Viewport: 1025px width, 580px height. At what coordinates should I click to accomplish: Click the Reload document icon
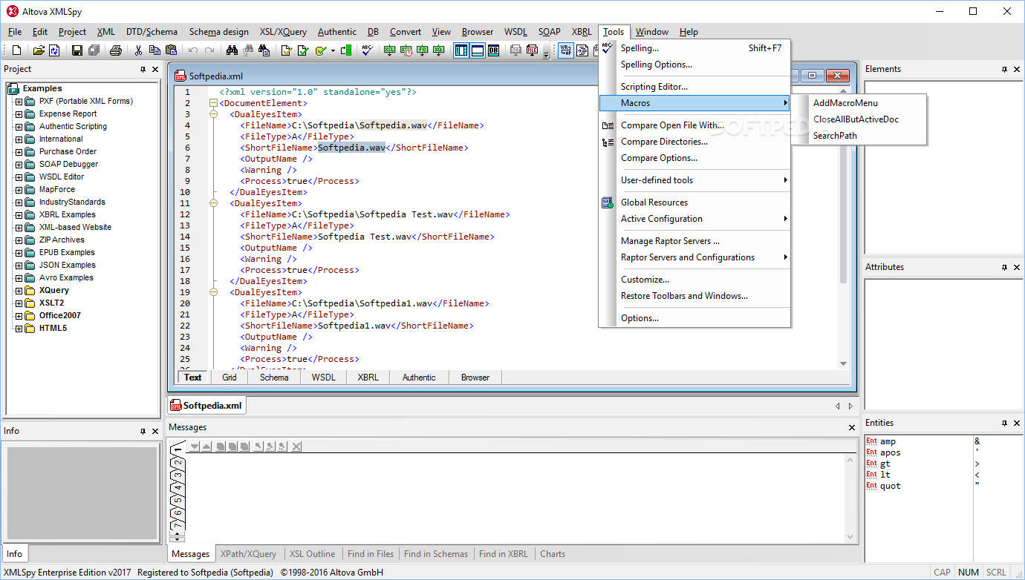54,50
